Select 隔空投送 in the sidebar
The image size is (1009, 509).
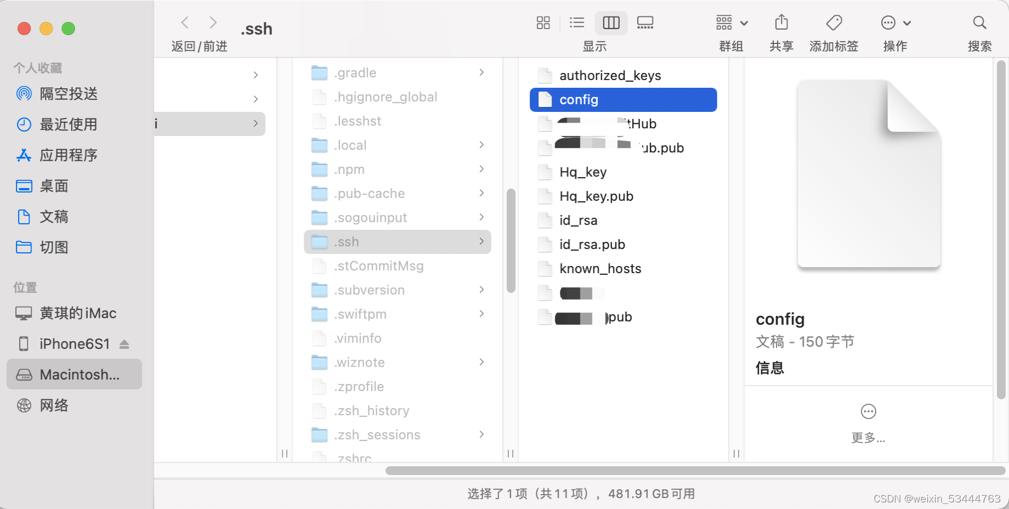click(x=69, y=93)
